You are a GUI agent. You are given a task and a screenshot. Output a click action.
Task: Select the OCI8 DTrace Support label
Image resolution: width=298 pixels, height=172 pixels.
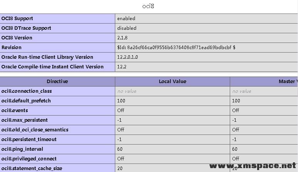[26, 28]
